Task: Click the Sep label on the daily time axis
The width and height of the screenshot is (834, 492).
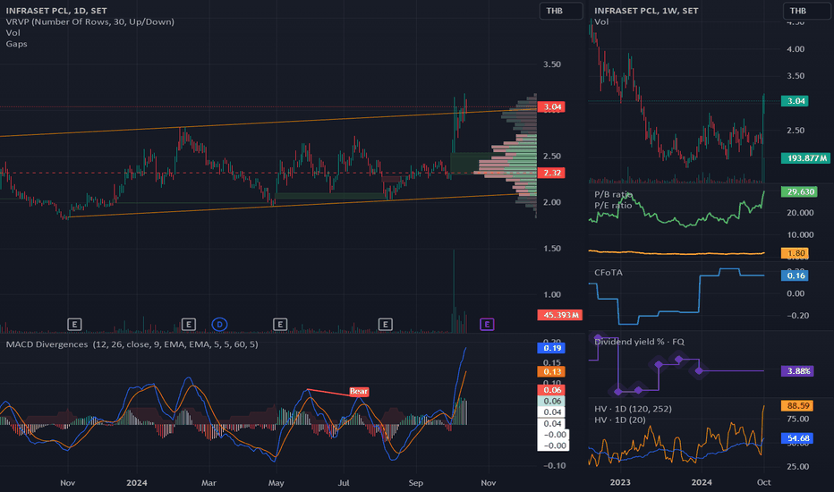Action: coord(415,482)
